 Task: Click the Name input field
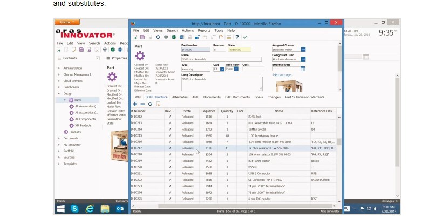(x=221, y=59)
